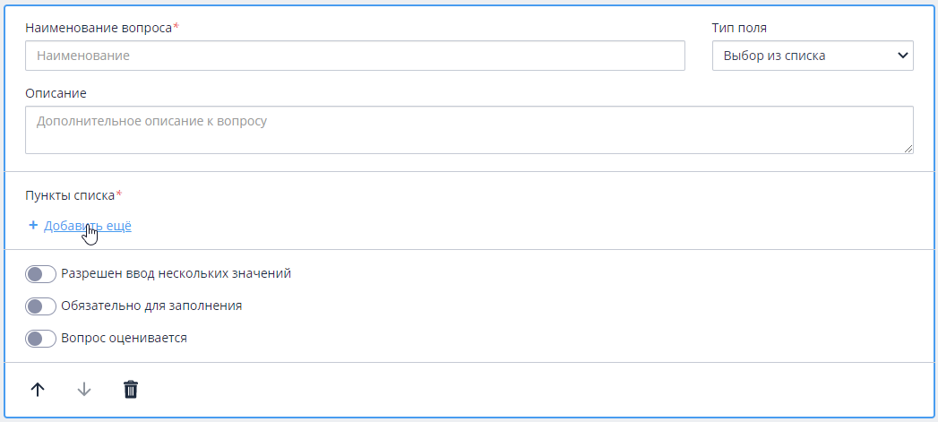Click the Разрешен ввод нескольких значений label text
This screenshot has height=422, width=938.
pos(176,273)
